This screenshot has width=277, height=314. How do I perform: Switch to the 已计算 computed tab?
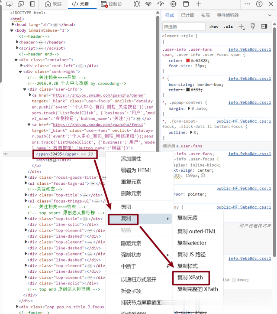tap(187, 15)
